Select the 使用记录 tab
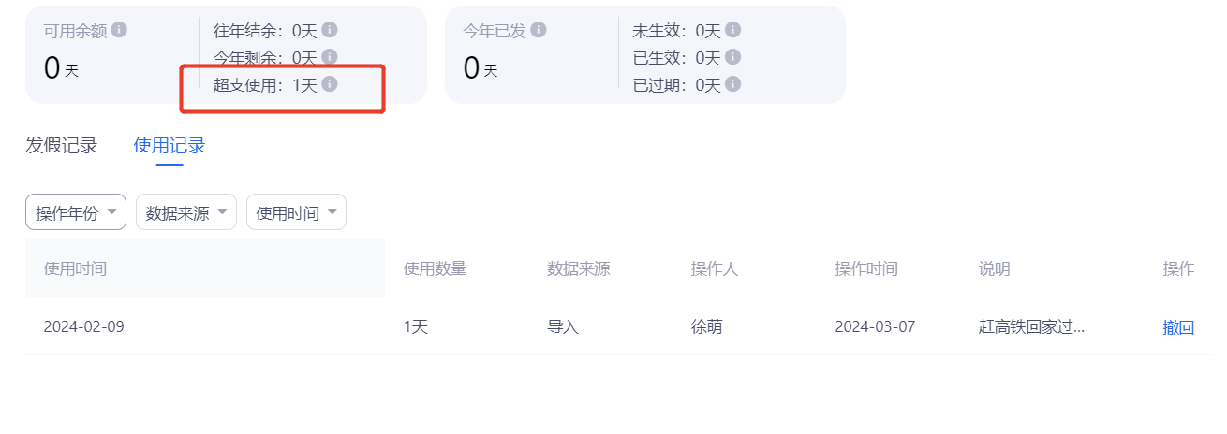Screen dimensions: 1227x434 pos(170,145)
